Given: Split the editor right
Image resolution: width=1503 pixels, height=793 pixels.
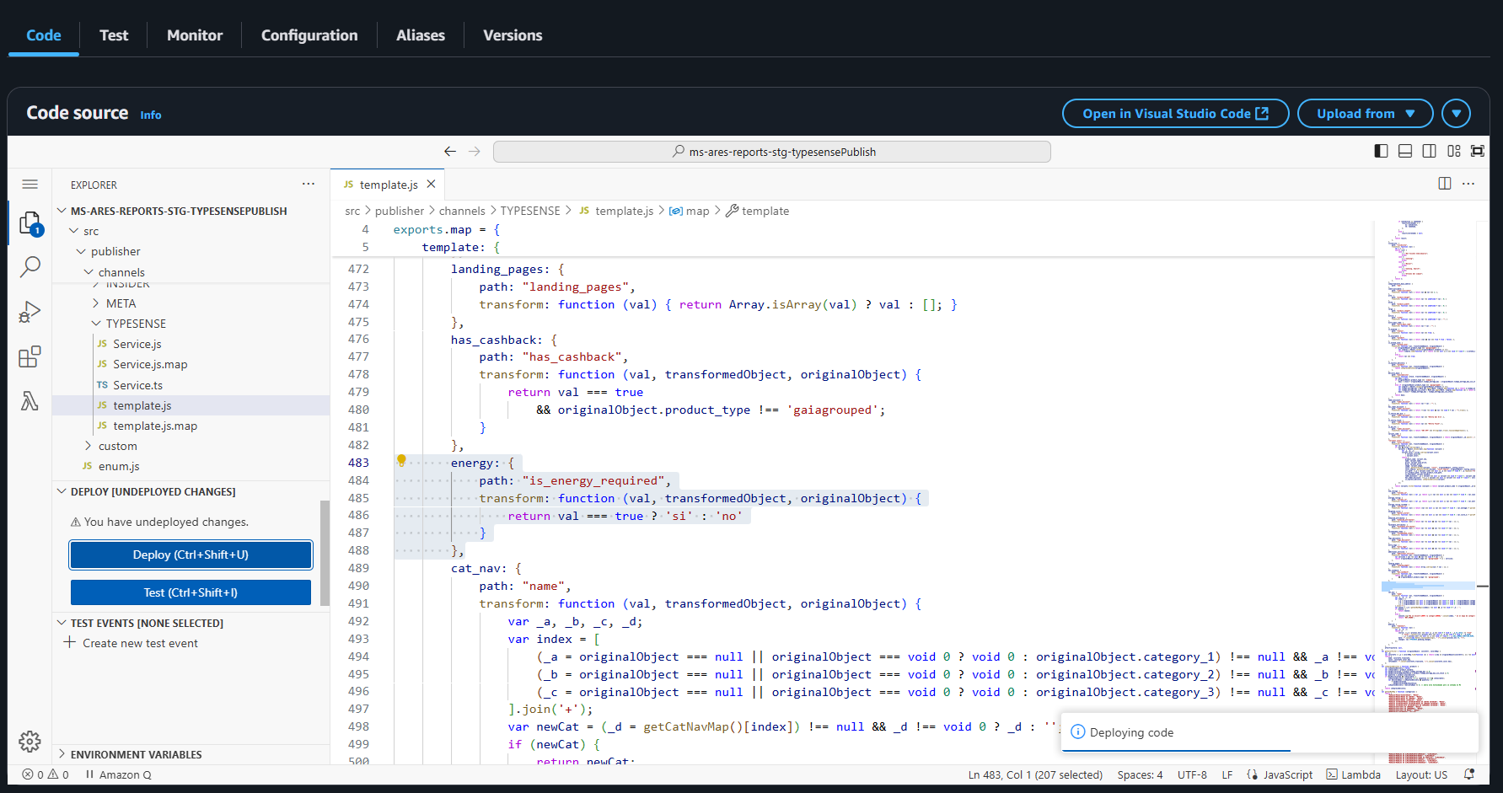Looking at the screenshot, I should tap(1444, 184).
